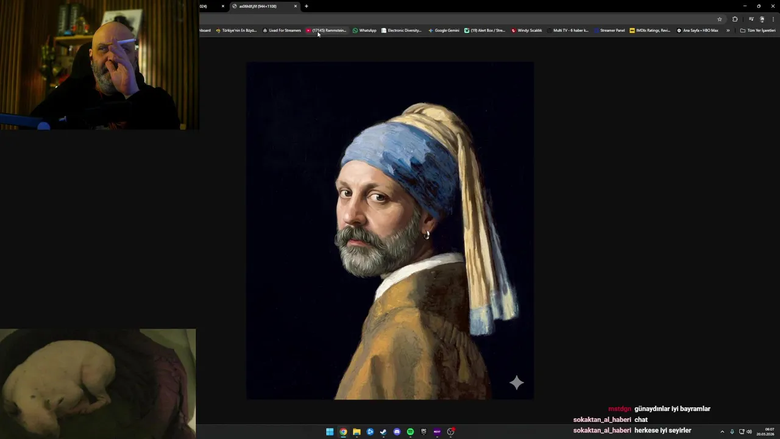Click the streamer webcam overlay

(x=99, y=65)
